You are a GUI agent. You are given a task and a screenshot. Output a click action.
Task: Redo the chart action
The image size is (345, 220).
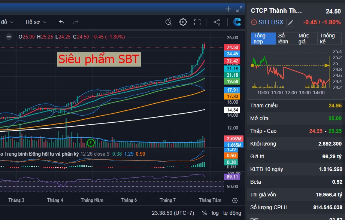(x=76, y=22)
